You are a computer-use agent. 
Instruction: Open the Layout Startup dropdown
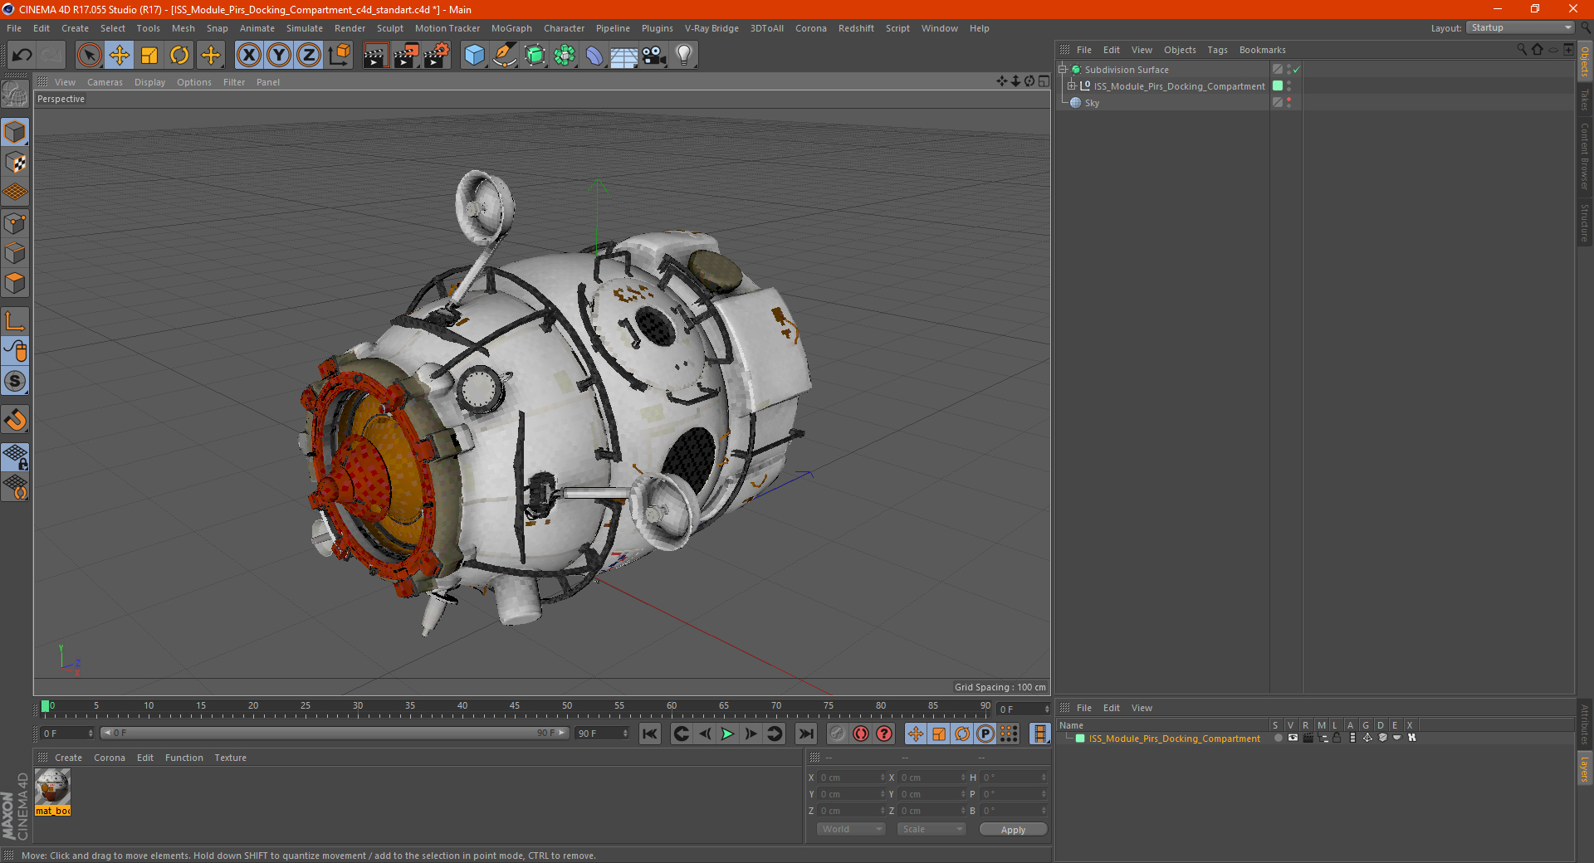(x=1520, y=27)
